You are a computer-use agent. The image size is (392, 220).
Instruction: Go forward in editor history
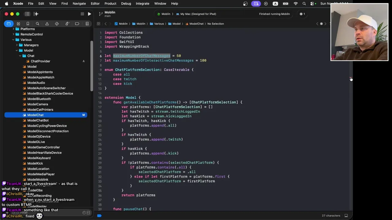(x=111, y=24)
